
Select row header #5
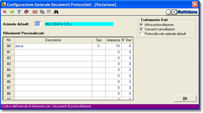(x=9, y=76)
